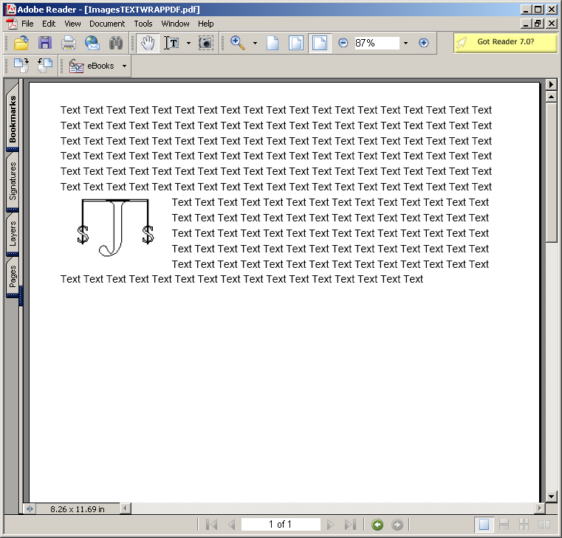Image resolution: width=562 pixels, height=538 pixels.
Task: Select the Text Select tool
Action: pyautogui.click(x=171, y=43)
